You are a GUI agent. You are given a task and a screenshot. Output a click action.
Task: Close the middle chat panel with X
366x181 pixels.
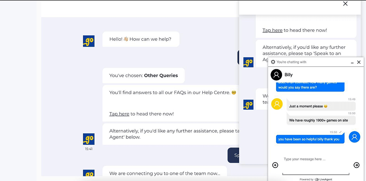345,4
